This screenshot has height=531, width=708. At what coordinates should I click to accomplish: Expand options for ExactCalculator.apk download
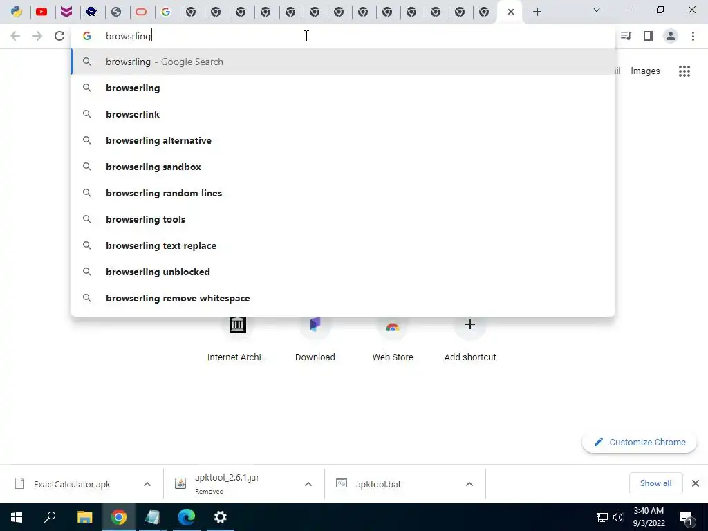[x=147, y=484]
